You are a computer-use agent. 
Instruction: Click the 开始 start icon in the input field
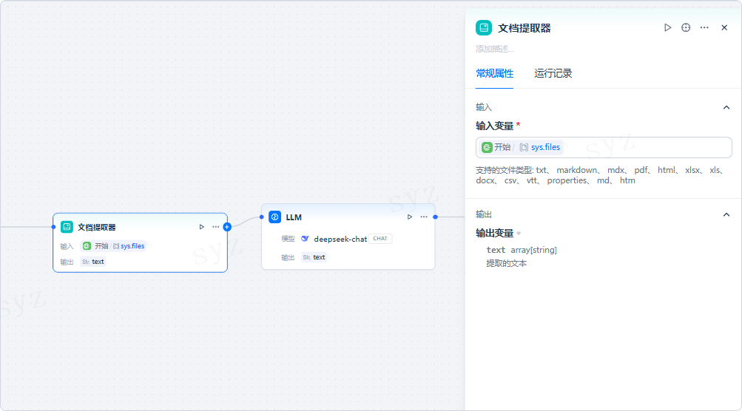click(x=487, y=148)
